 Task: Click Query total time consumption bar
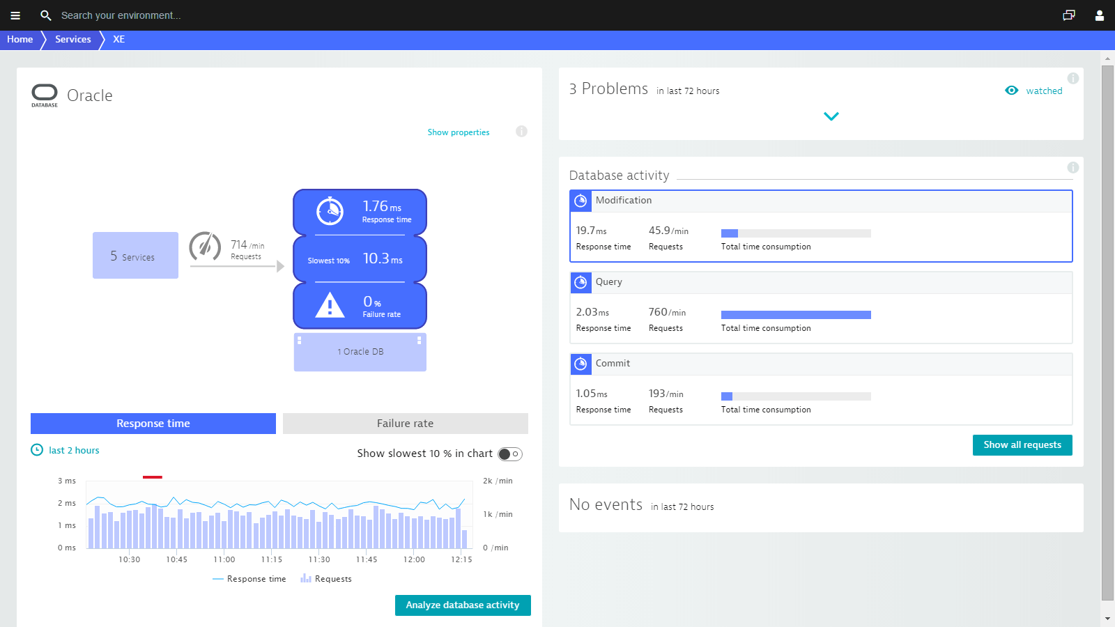[x=796, y=315]
